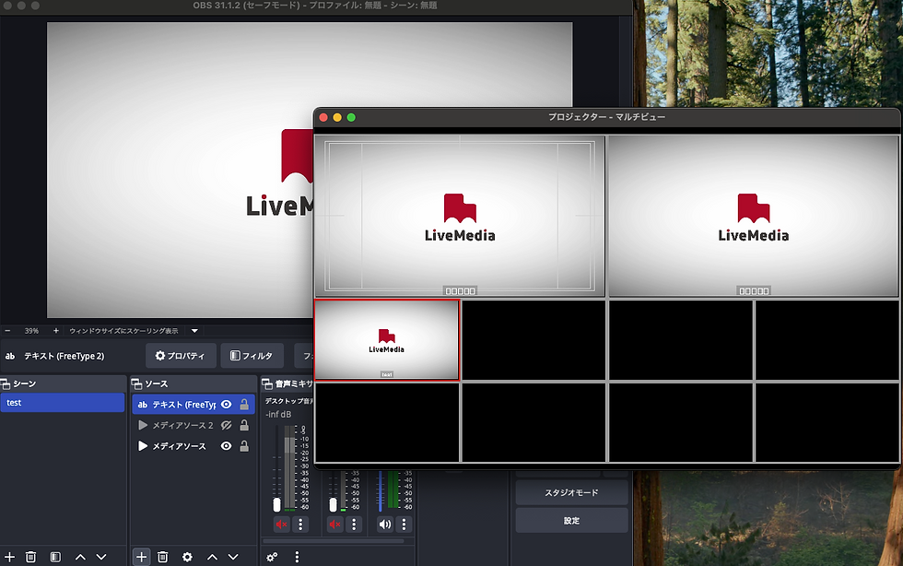Image resolution: width=903 pixels, height=566 pixels.
Task: Open scene filters icon in Scenes toolbar
Action: tap(55, 557)
